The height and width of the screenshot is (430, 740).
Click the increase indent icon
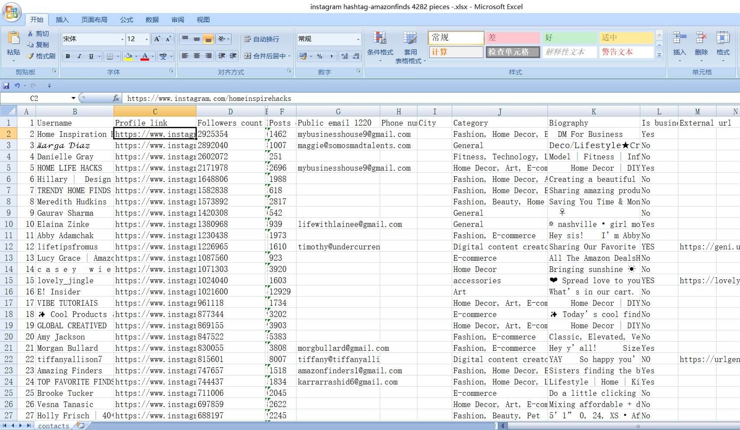[x=233, y=56]
